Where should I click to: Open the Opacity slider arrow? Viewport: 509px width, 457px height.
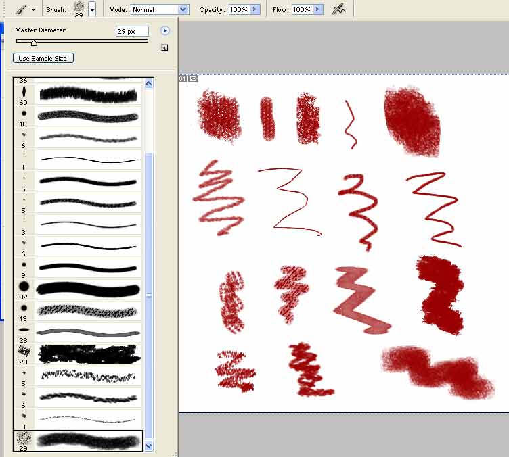256,9
